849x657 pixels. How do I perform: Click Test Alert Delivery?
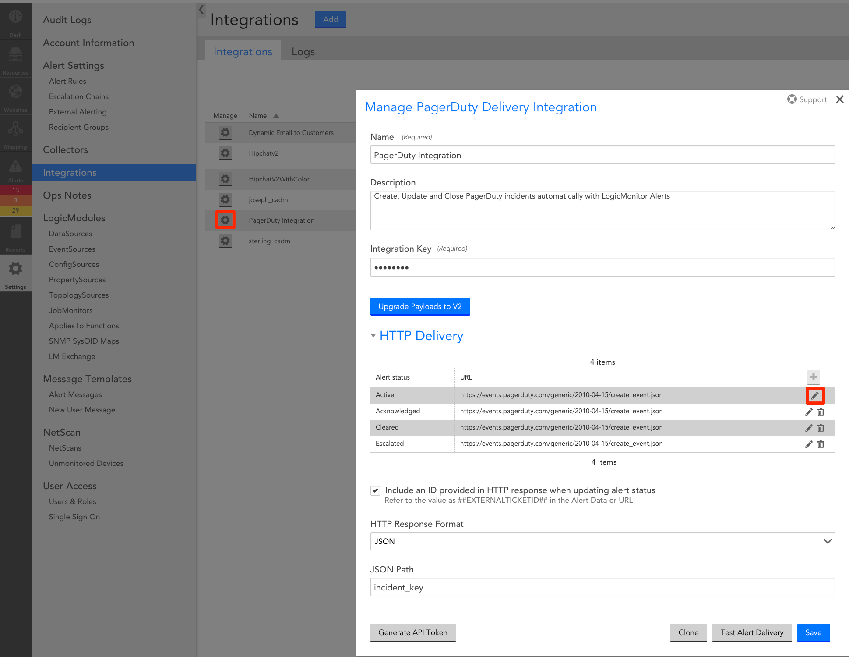coord(751,632)
